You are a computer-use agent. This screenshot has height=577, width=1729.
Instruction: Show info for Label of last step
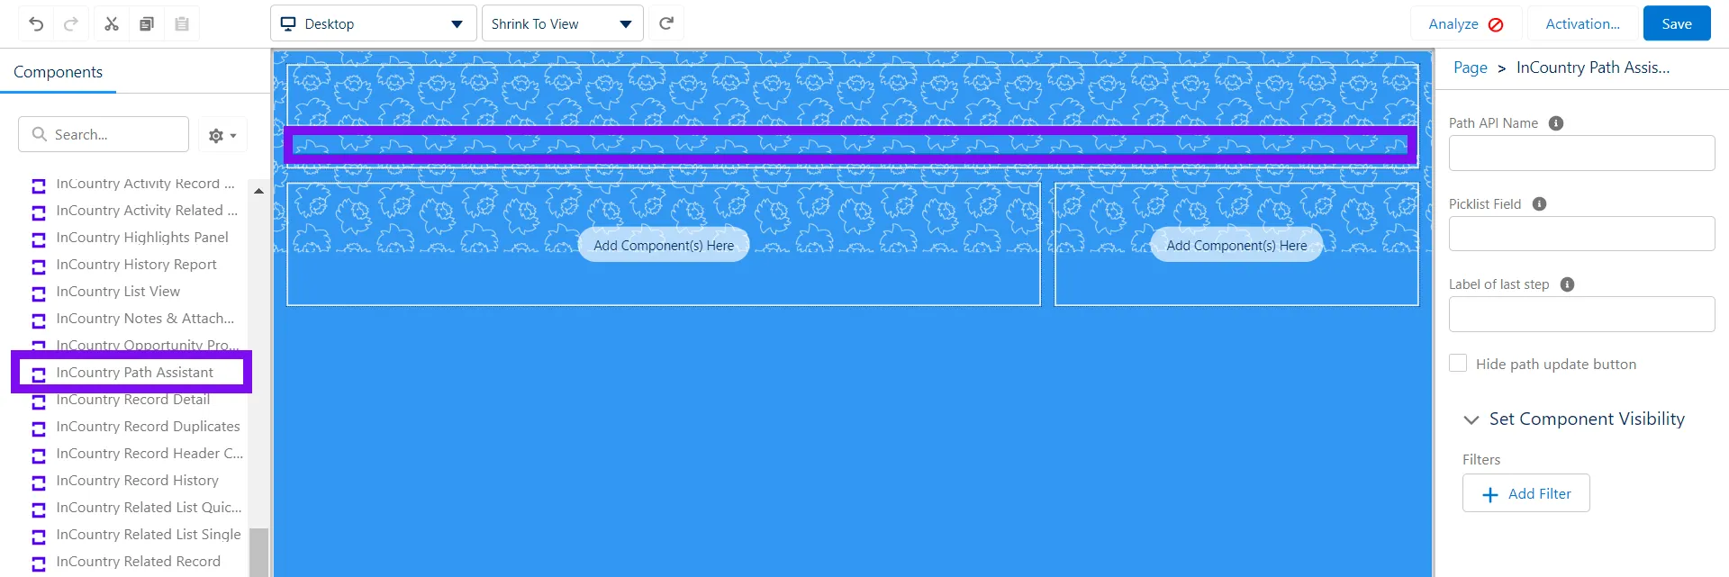click(1567, 284)
